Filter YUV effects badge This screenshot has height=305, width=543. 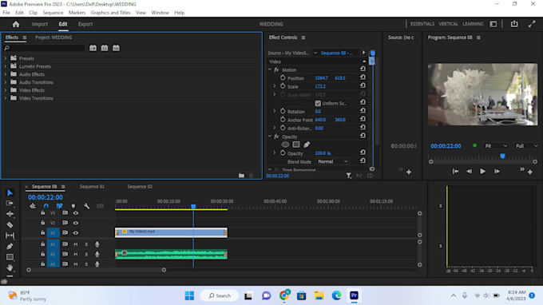[x=116, y=48]
